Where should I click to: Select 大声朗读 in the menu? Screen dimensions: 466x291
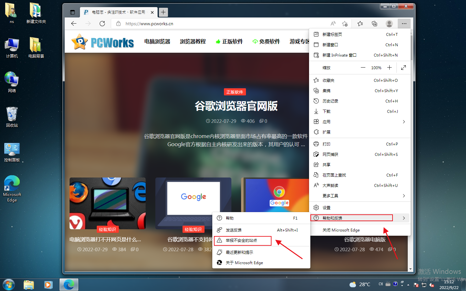[x=360, y=185]
